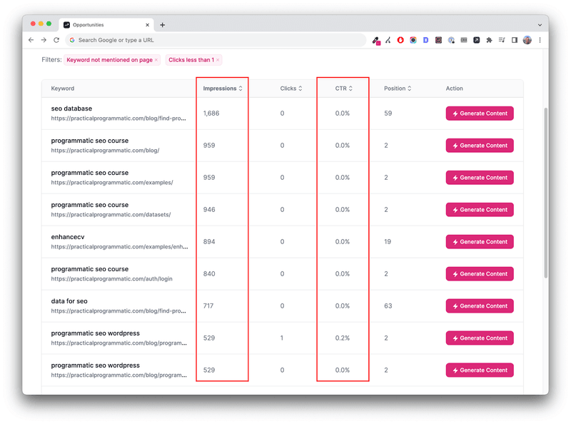
Task: Reload the page
Action: coord(56,40)
